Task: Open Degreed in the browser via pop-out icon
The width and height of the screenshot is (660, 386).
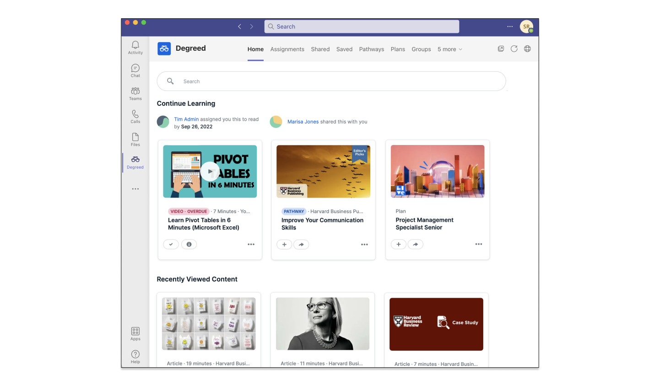Action: pos(501,48)
